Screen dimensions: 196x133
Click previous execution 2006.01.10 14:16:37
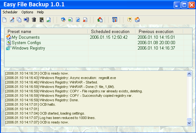tap(156, 48)
